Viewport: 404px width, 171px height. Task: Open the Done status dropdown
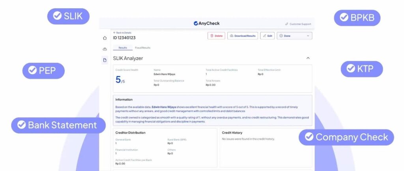click(294, 36)
